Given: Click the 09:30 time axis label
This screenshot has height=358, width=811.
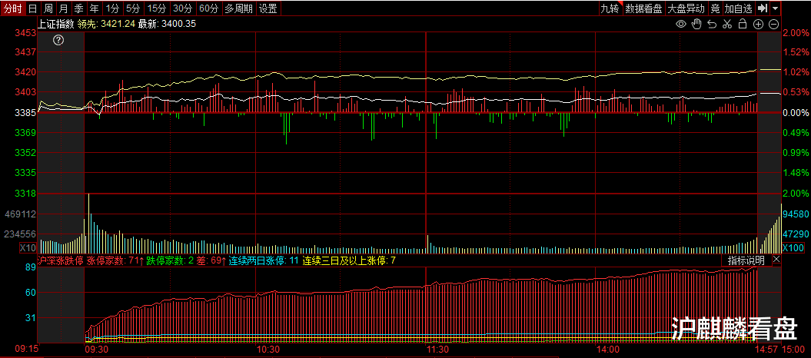Looking at the screenshot, I should (x=98, y=350).
